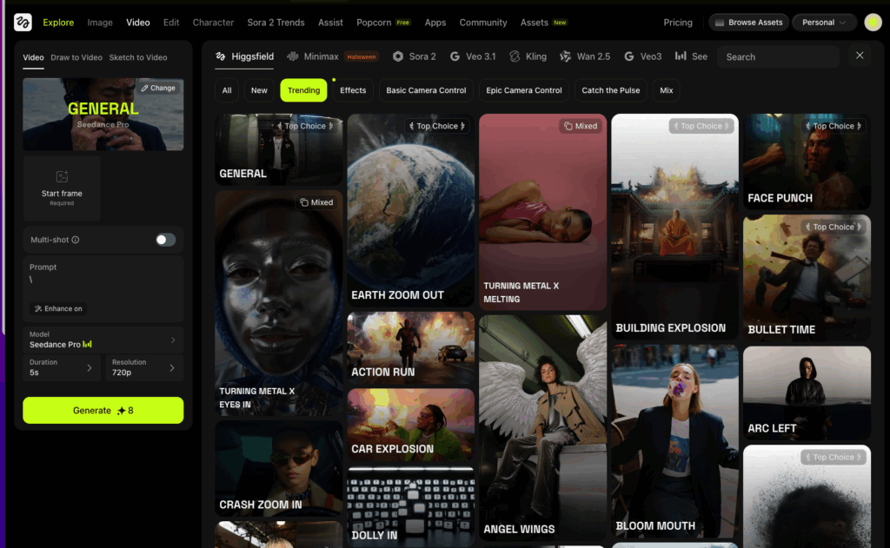Open the Resolution 720p selector
The height and width of the screenshot is (548, 890).
click(144, 367)
